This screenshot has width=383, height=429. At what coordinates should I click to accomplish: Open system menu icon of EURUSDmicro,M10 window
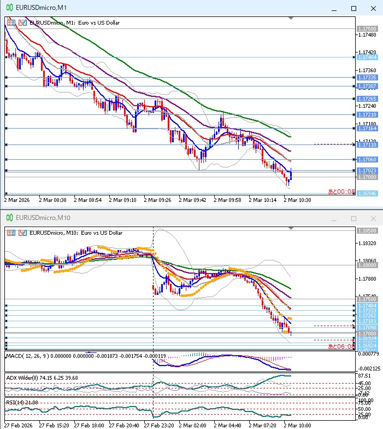point(8,218)
